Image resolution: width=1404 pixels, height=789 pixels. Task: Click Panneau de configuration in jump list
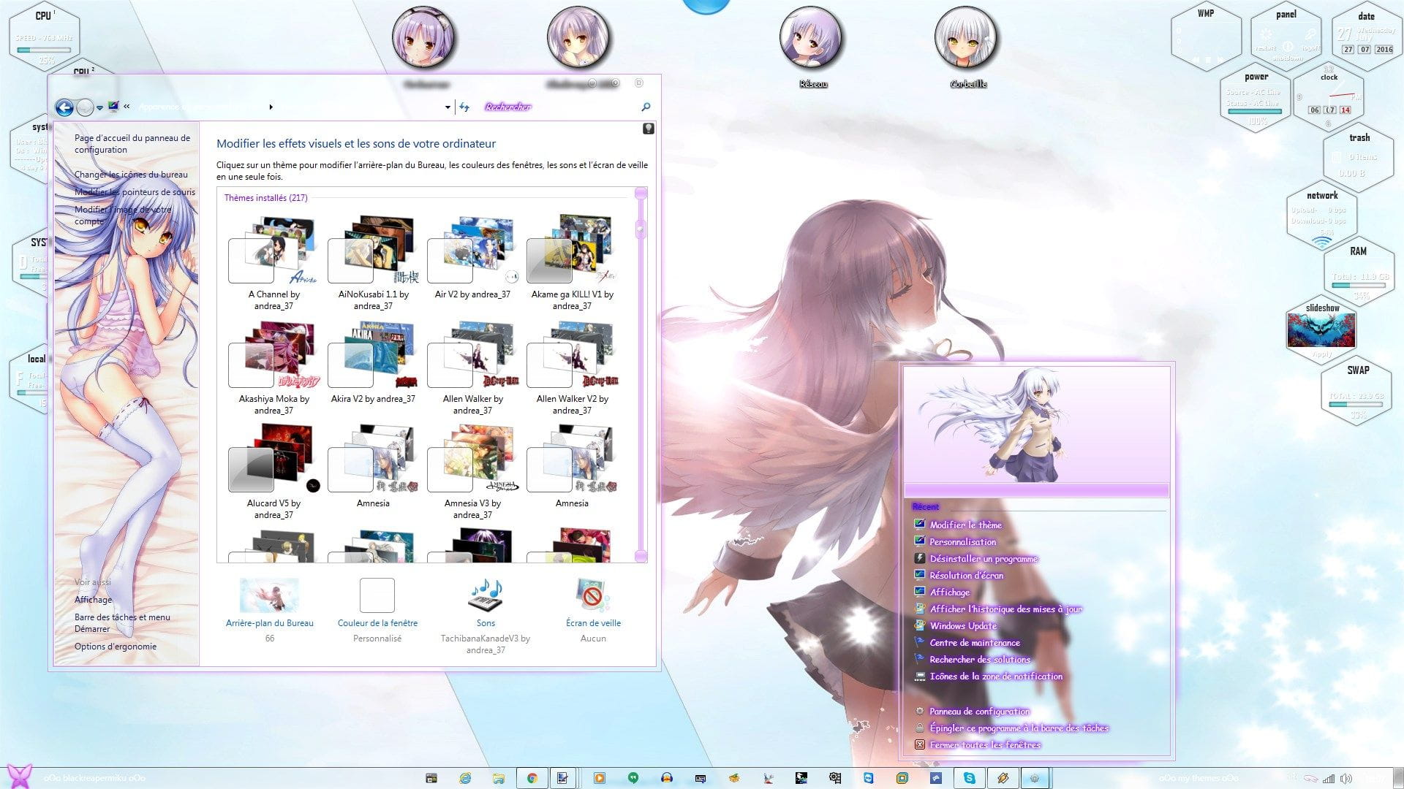(x=979, y=711)
